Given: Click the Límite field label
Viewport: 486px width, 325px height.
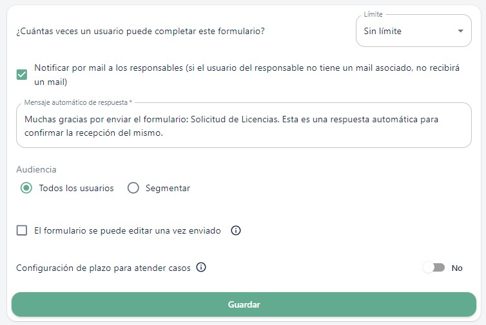Looking at the screenshot, I should pyautogui.click(x=373, y=14).
